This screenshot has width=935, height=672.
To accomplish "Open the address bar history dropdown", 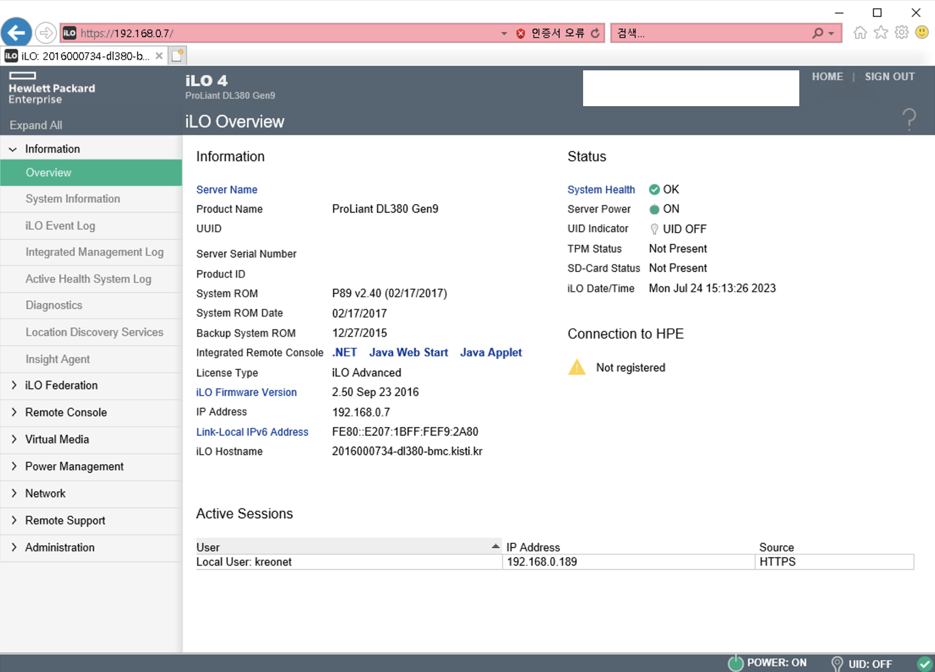I will (504, 33).
